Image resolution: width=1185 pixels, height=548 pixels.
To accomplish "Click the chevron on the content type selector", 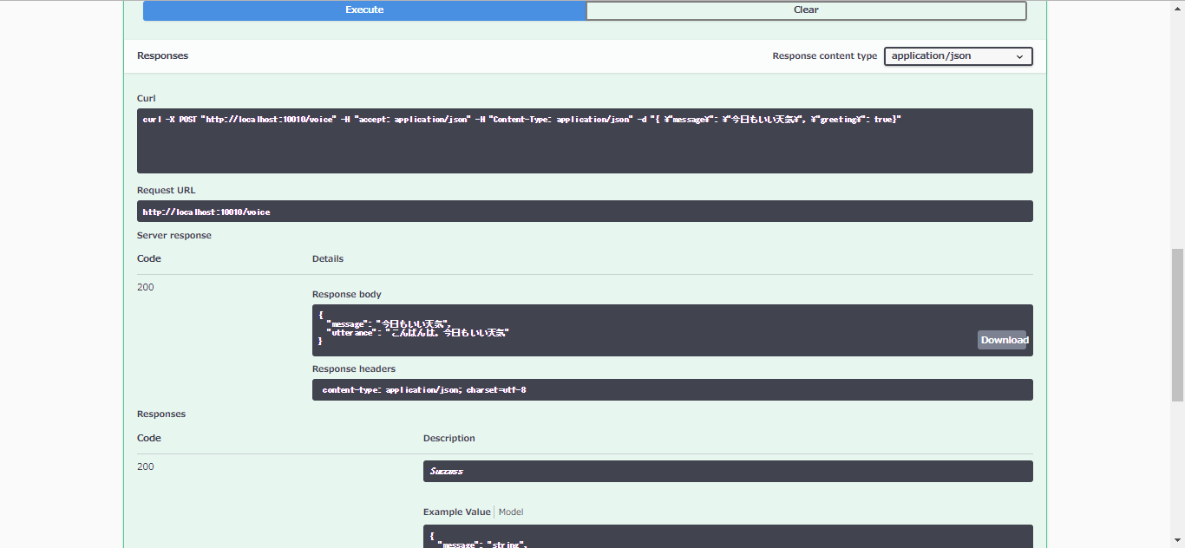I will [1019, 55].
